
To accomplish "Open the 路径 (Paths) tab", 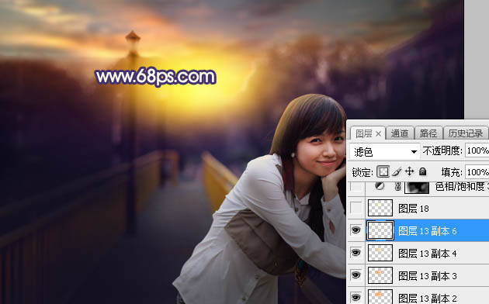I will click(428, 133).
